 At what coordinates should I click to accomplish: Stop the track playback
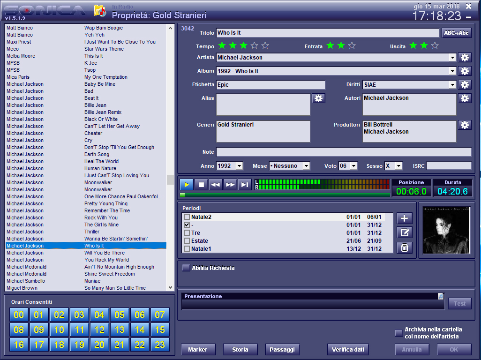[x=201, y=185]
